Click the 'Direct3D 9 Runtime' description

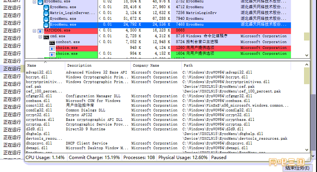(x=85, y=129)
